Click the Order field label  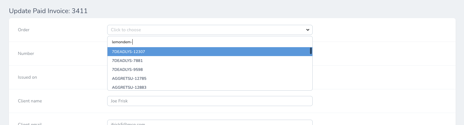(x=24, y=30)
